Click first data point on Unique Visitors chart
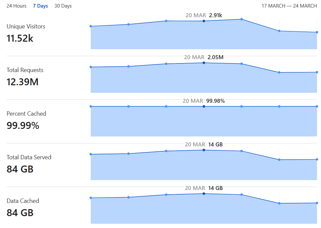Viewport: 321px width, 228px height. pos(91,26)
